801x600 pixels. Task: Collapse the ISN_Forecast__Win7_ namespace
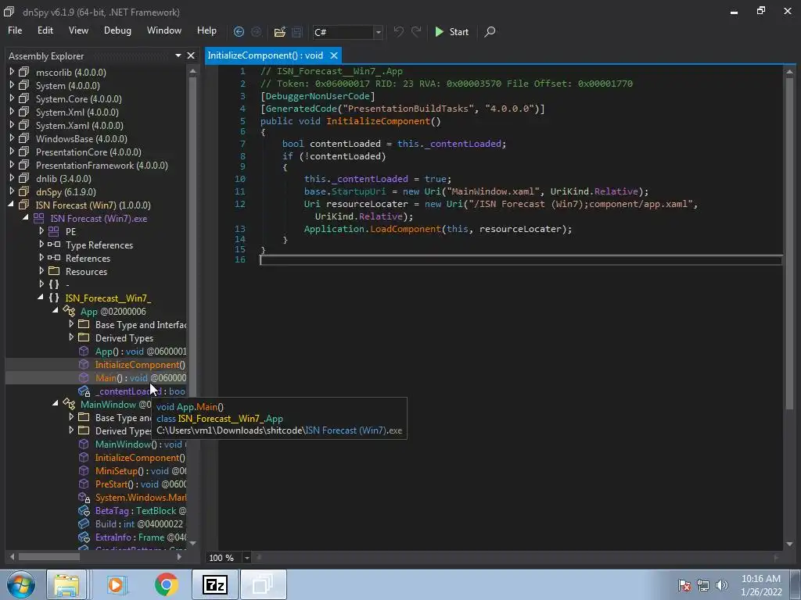(41, 298)
